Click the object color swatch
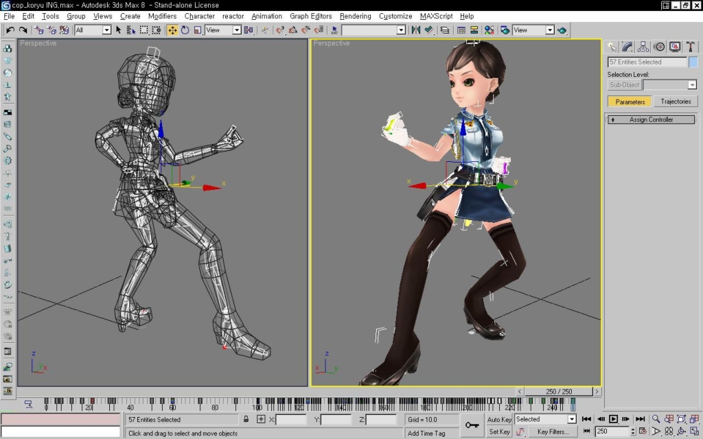The height and width of the screenshot is (439, 703). tap(693, 62)
